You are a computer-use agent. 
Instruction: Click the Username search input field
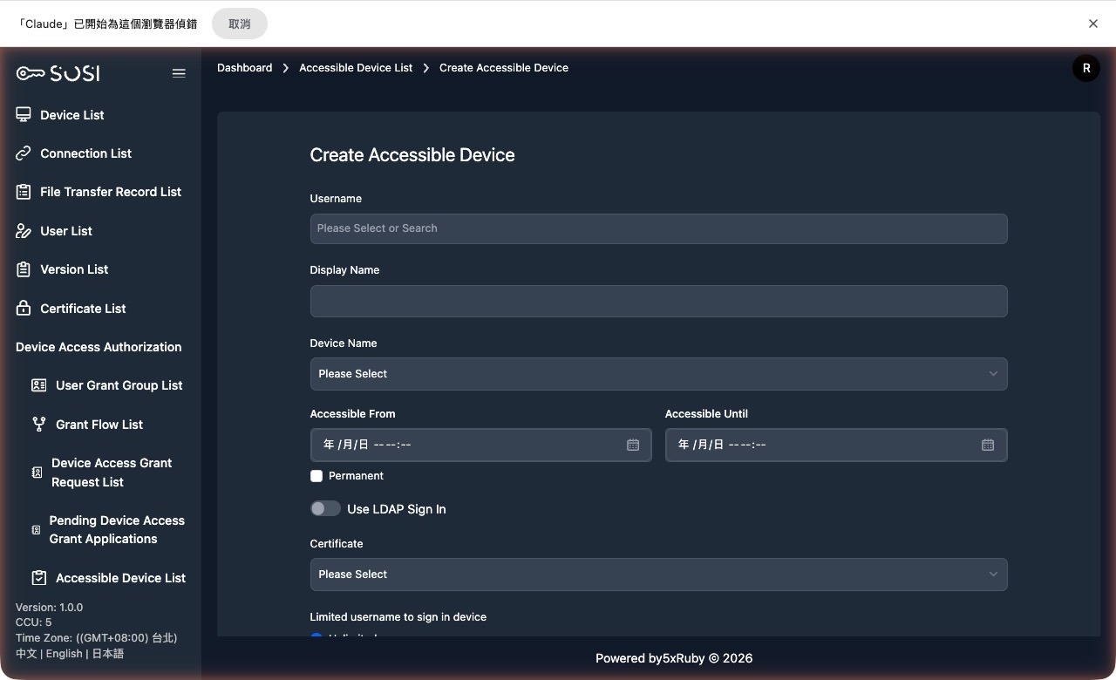tap(658, 228)
